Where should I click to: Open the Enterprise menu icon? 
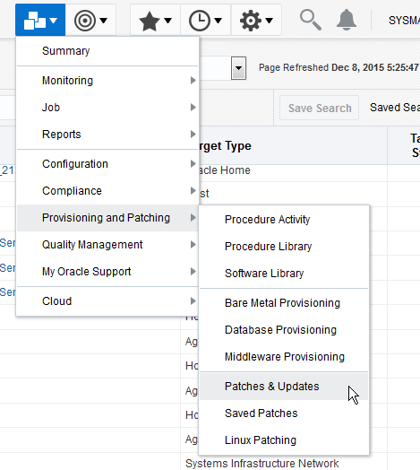coord(40,20)
